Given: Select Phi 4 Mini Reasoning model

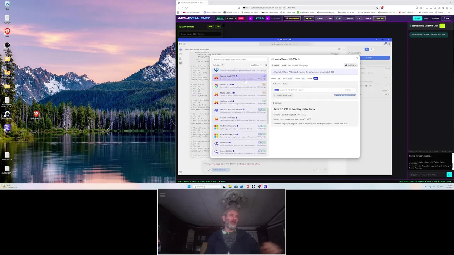Looking at the screenshot, I should [x=240, y=127].
